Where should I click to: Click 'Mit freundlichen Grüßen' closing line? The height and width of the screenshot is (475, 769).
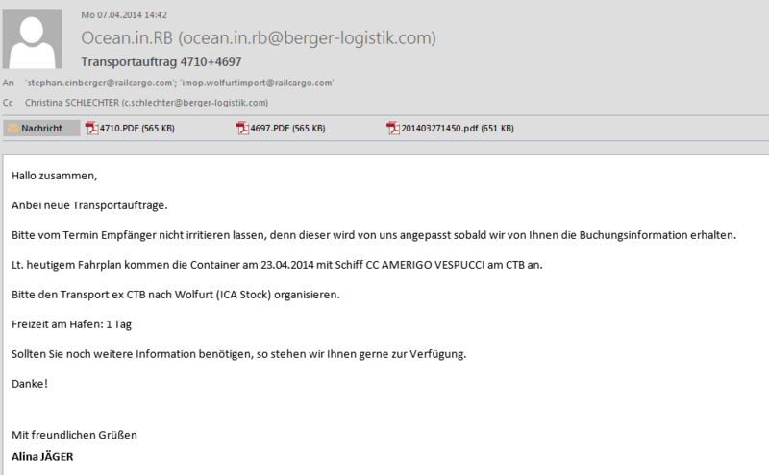pyautogui.click(x=75, y=435)
